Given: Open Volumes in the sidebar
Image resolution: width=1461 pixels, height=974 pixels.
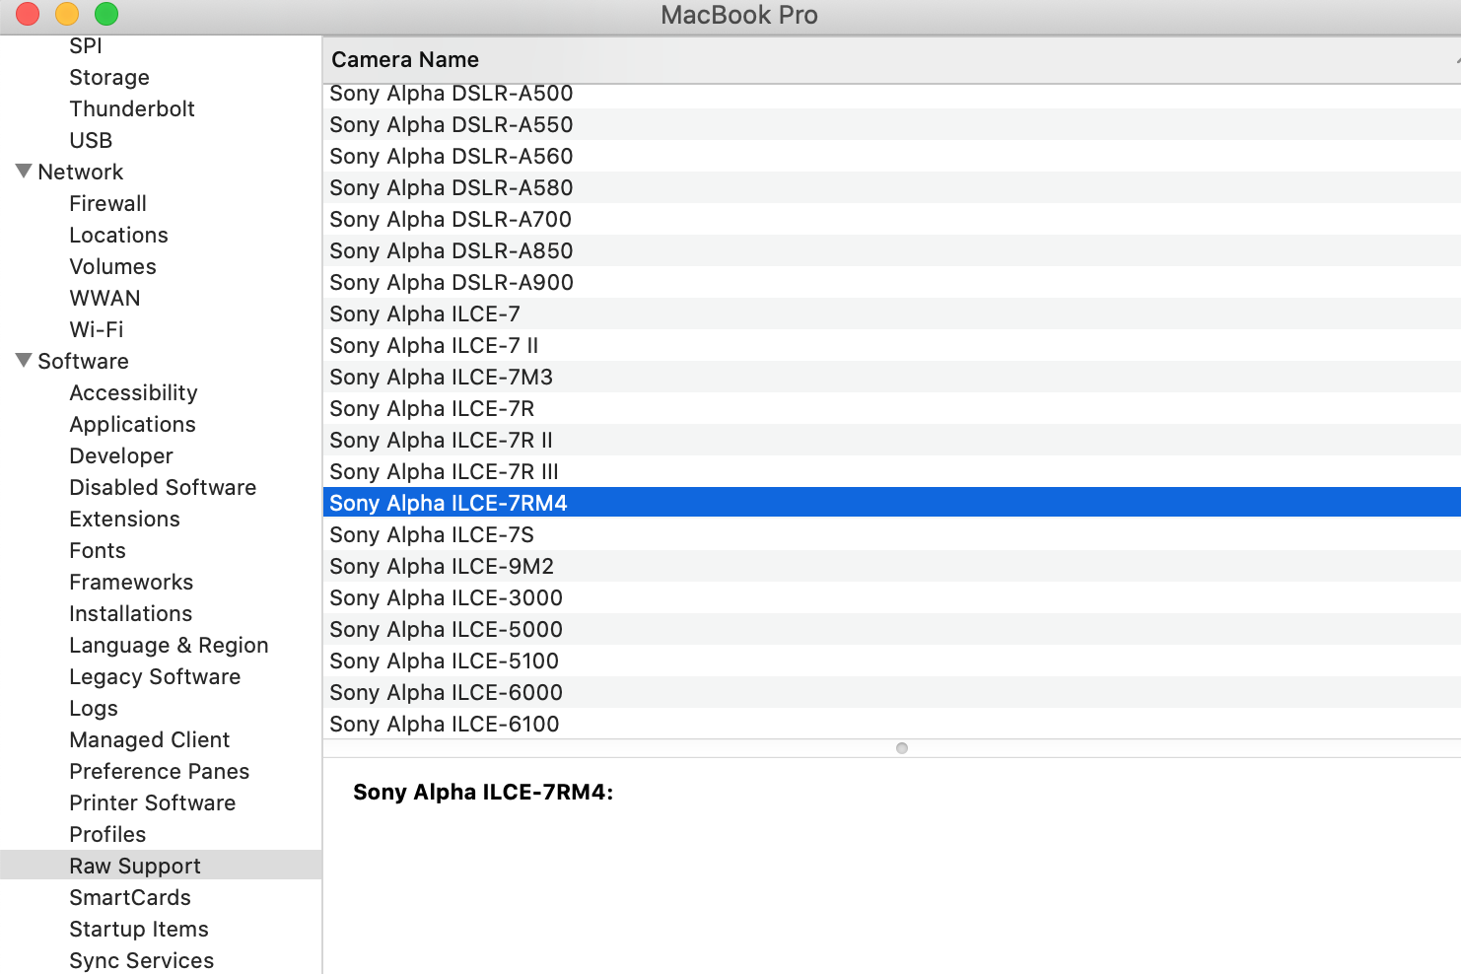Looking at the screenshot, I should tap(112, 266).
